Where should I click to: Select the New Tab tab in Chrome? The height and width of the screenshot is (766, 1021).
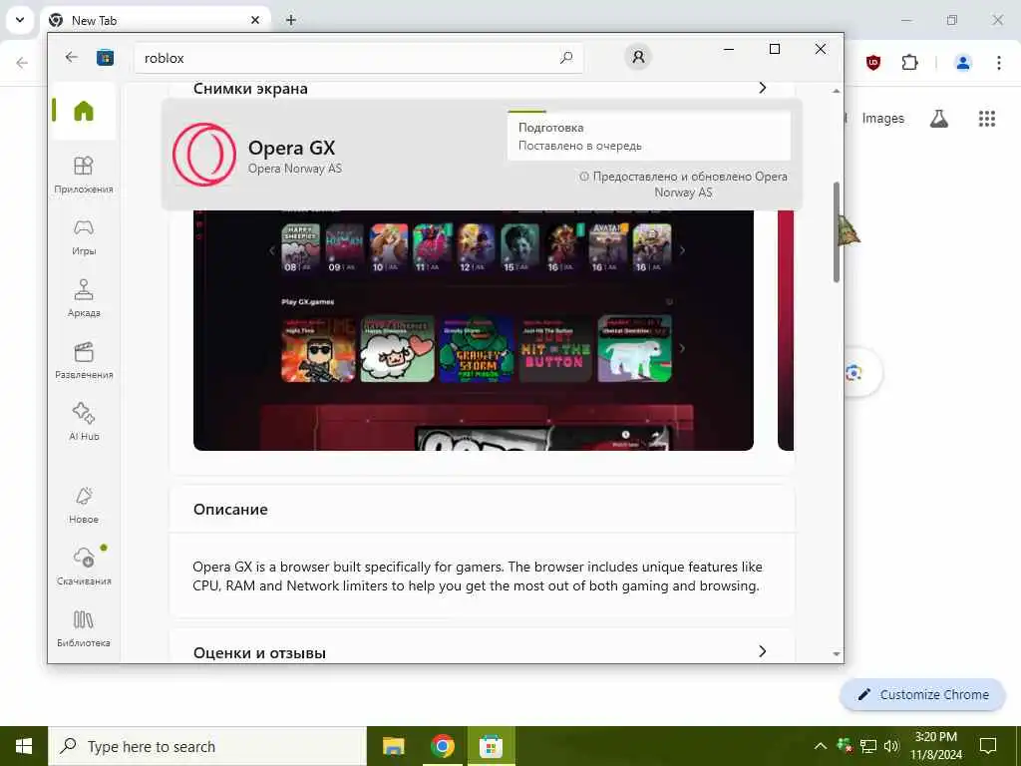point(155,20)
